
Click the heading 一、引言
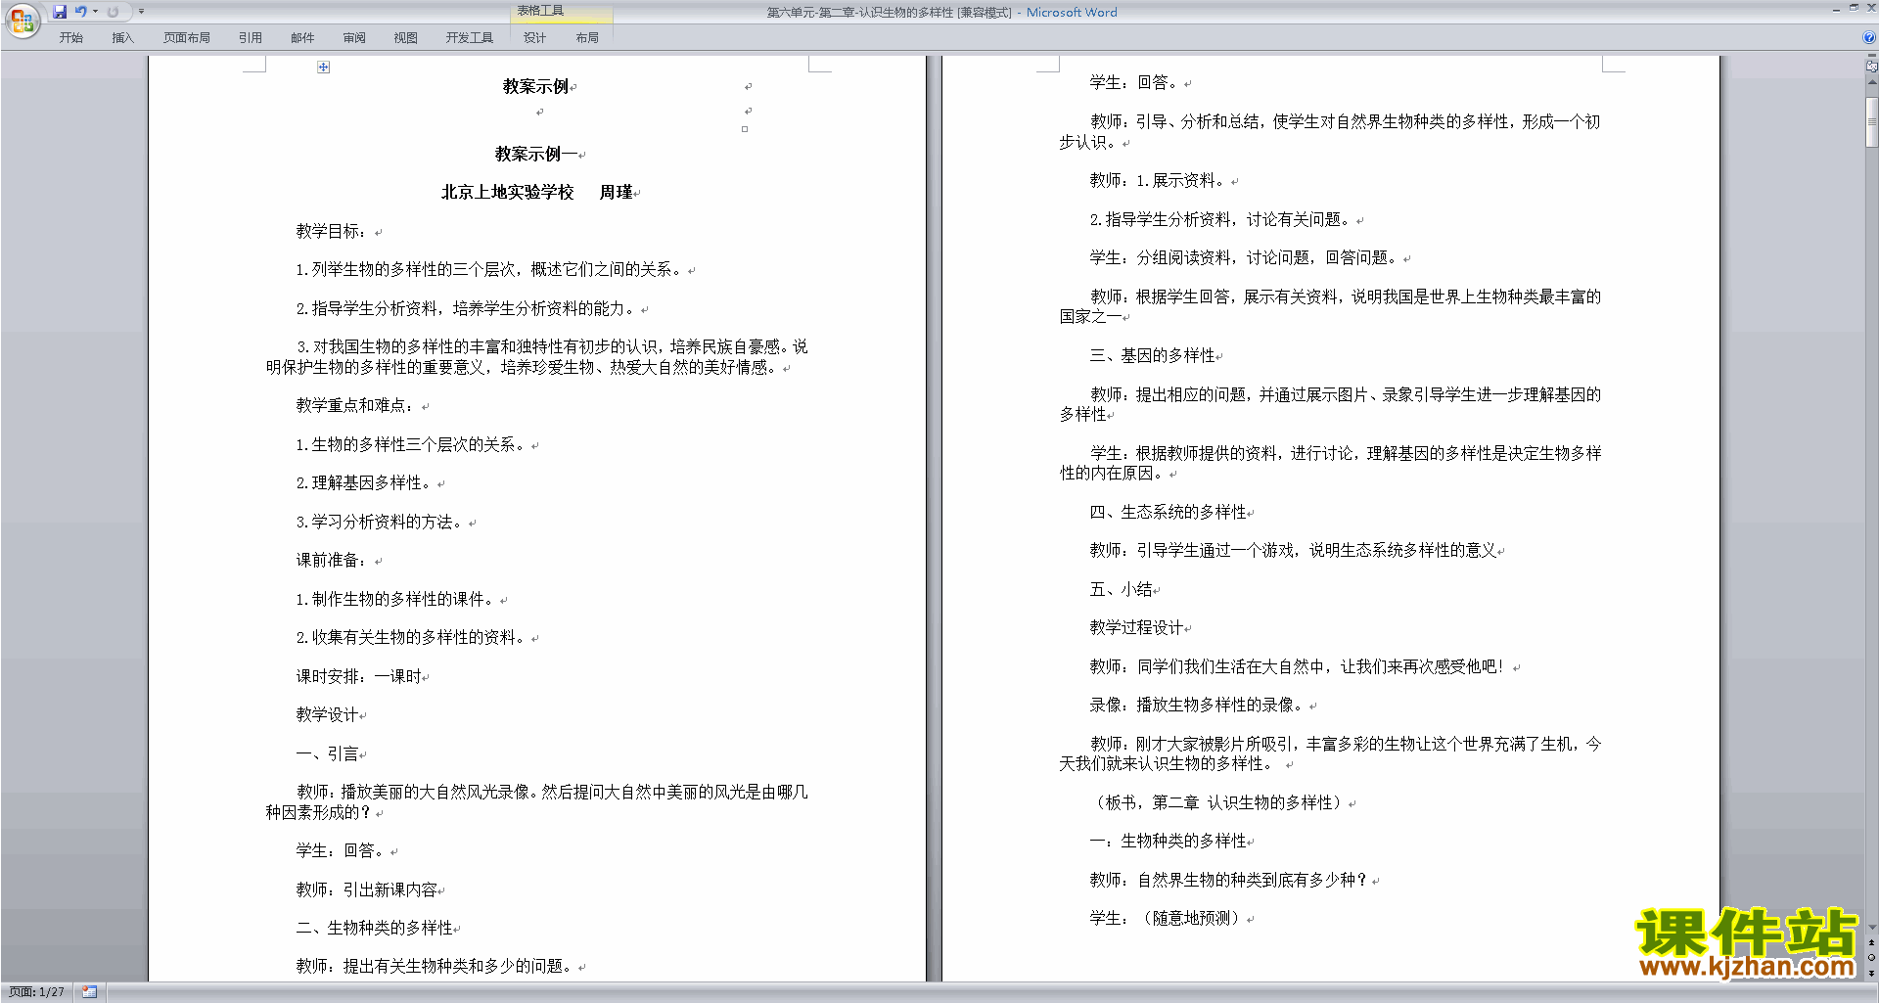coord(327,753)
